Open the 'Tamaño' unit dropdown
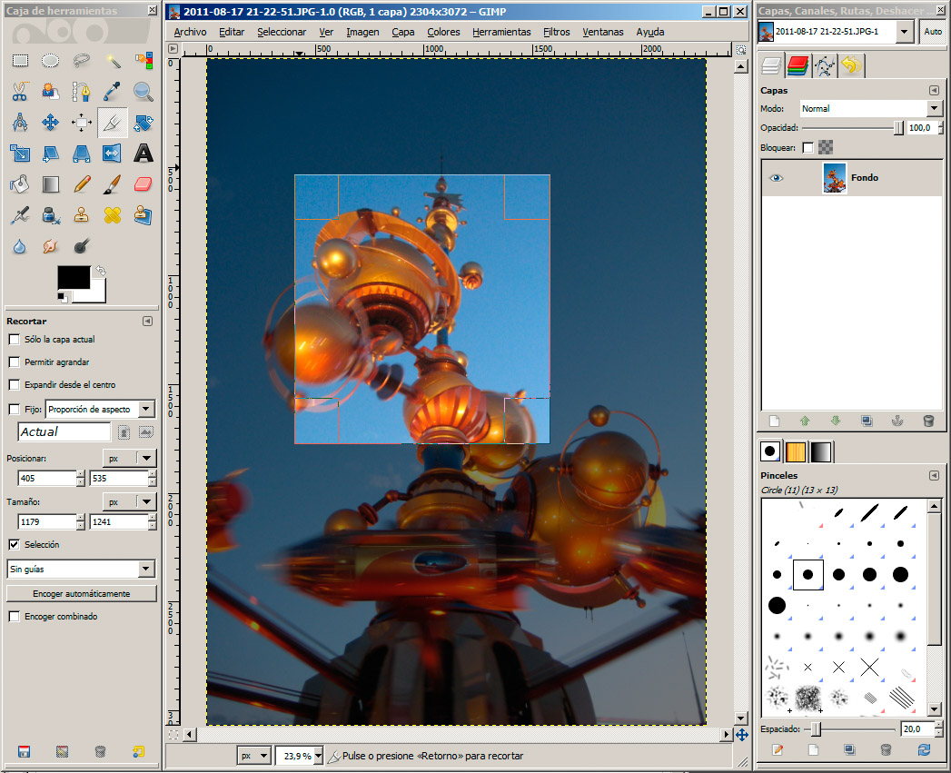The width and height of the screenshot is (951, 773). (130, 501)
